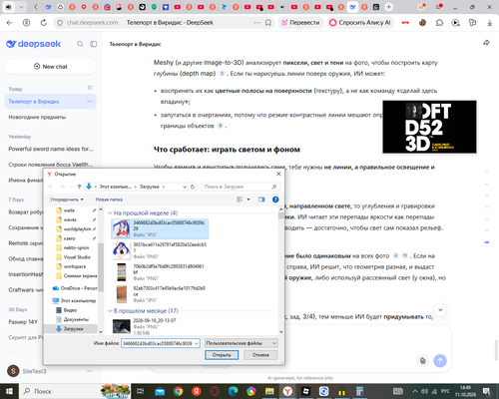Open the Размер 14Y chat
This screenshot has height=399, width=499.
pyautogui.click(x=23, y=322)
